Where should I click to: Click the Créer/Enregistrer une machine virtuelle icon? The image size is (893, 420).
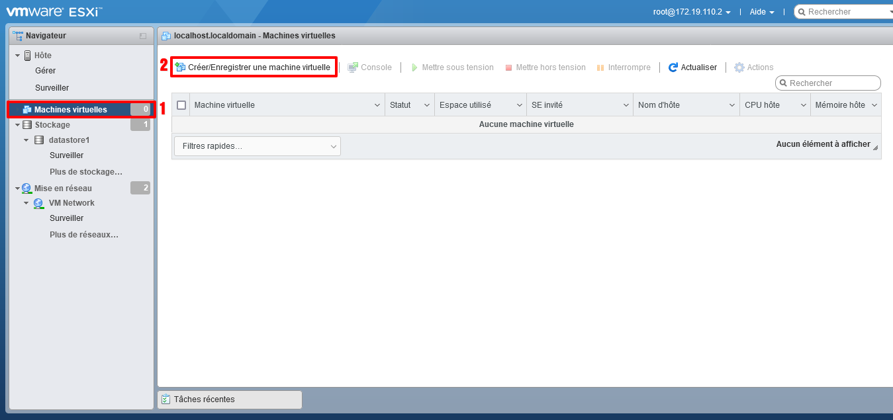pyautogui.click(x=180, y=67)
